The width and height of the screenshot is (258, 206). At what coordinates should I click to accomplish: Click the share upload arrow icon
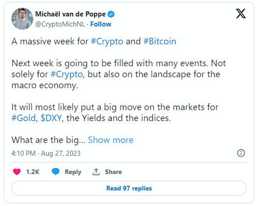pos(96,172)
